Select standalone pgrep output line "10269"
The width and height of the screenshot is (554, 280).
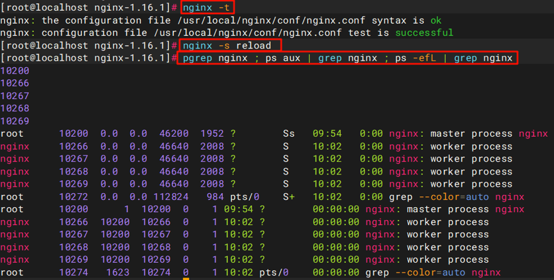(x=15, y=121)
